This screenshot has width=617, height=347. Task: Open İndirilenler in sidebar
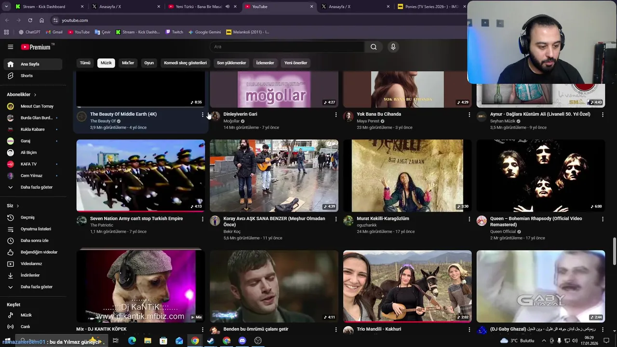pos(33,275)
